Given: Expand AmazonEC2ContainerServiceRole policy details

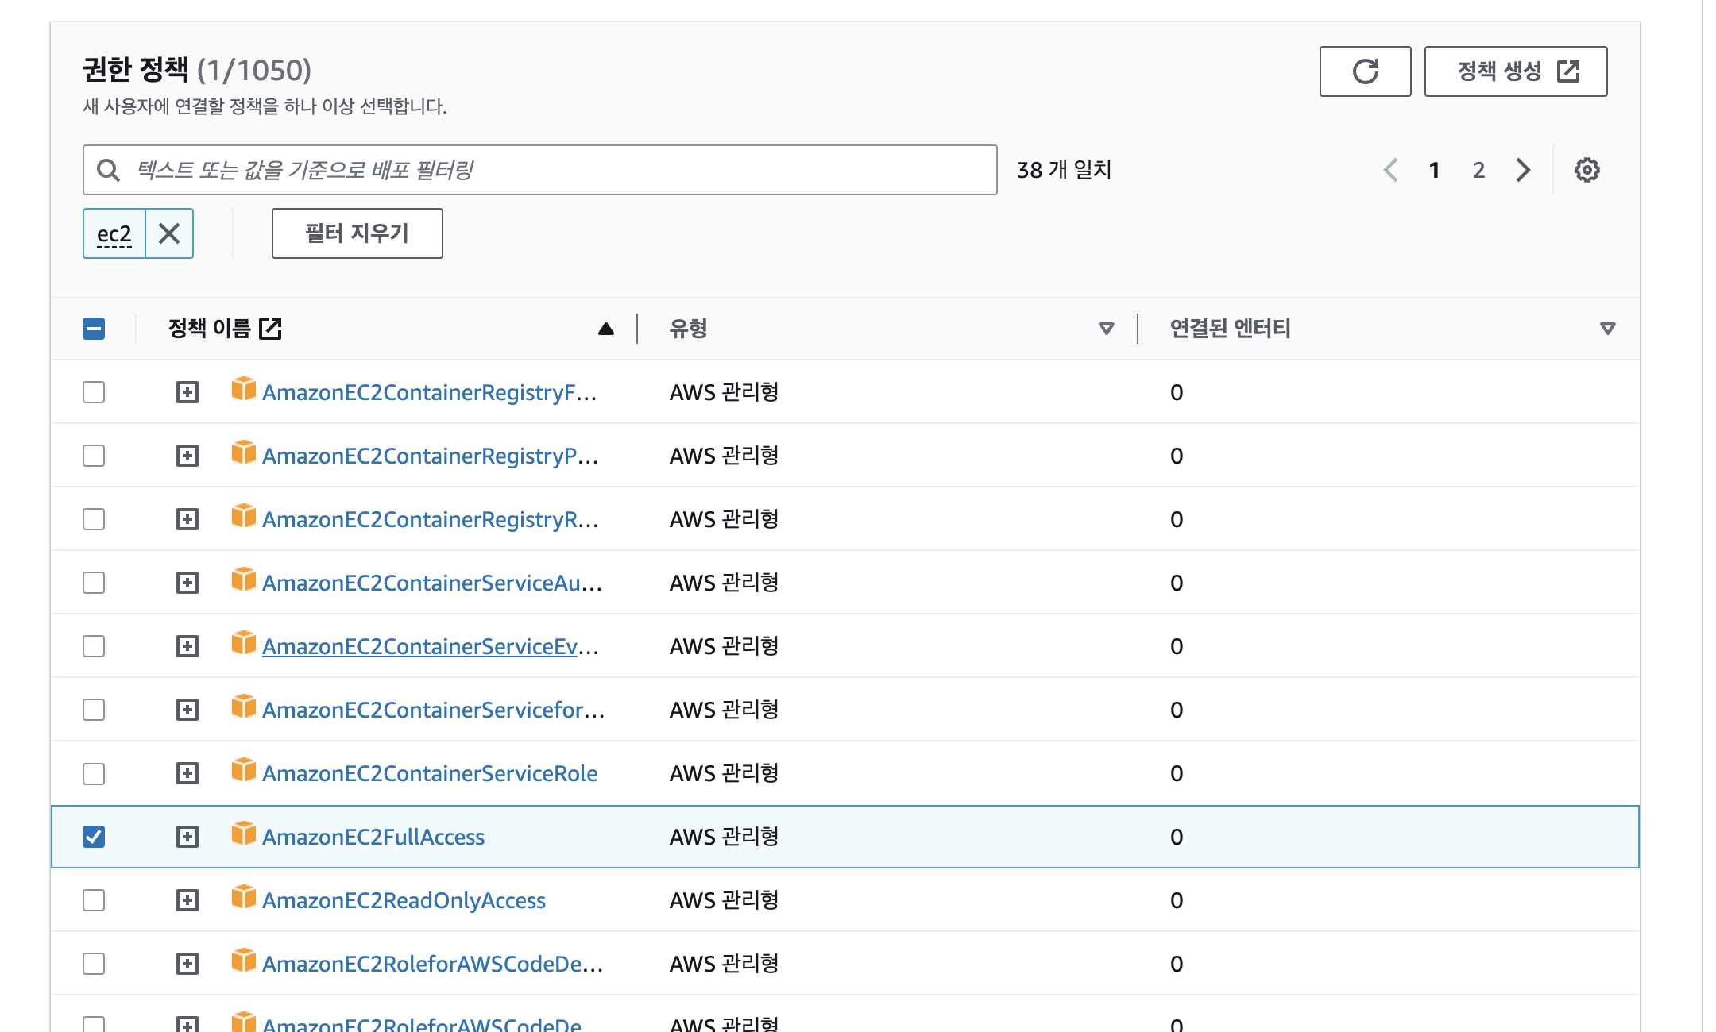Looking at the screenshot, I should click(187, 773).
